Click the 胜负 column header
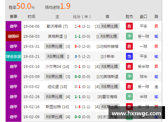This screenshot has width=168, height=122. pos(129,17)
